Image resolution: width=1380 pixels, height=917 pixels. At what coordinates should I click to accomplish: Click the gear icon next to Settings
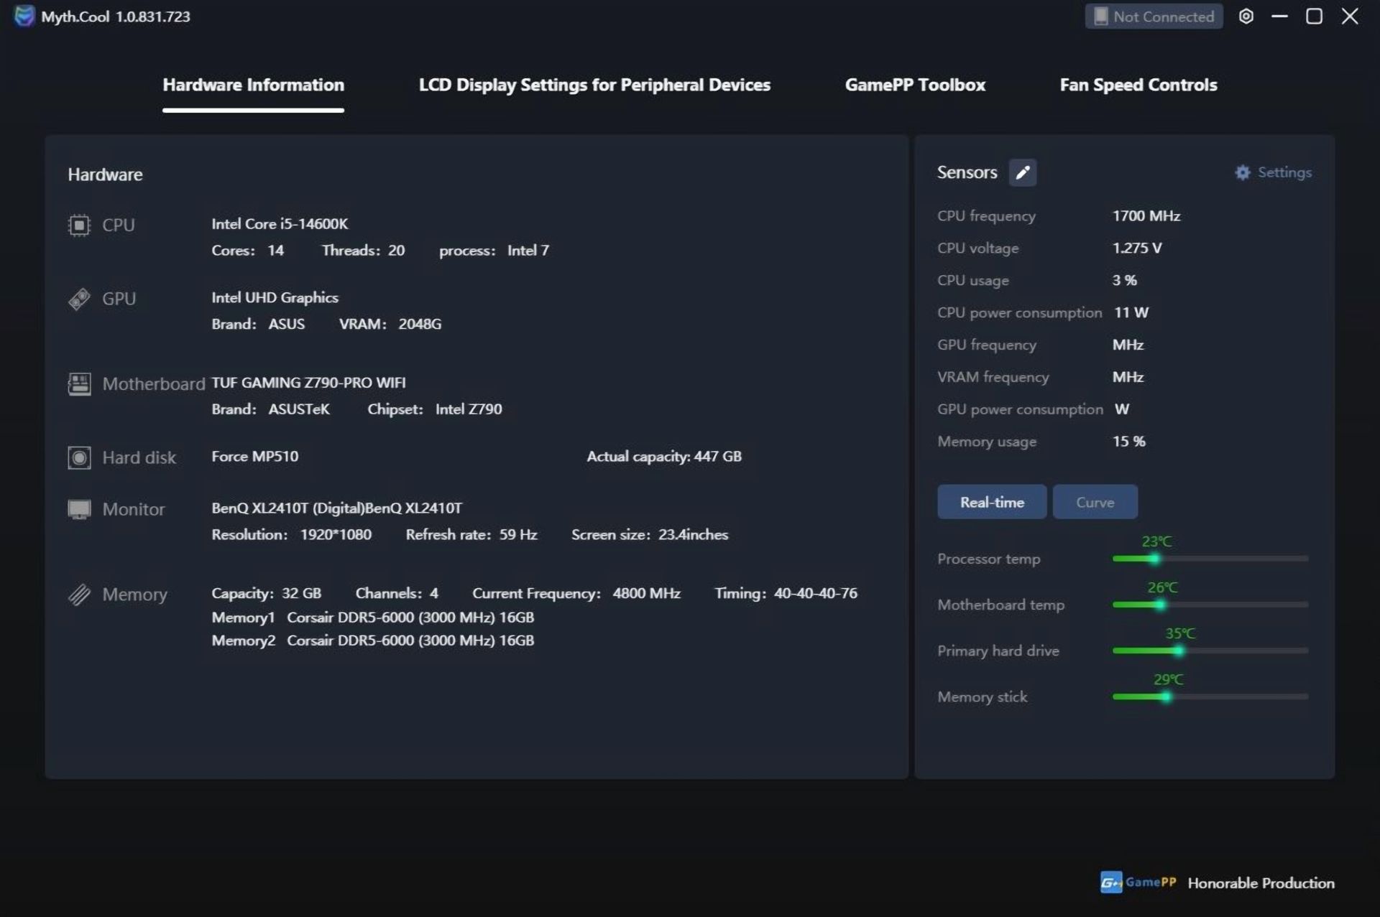[1242, 172]
